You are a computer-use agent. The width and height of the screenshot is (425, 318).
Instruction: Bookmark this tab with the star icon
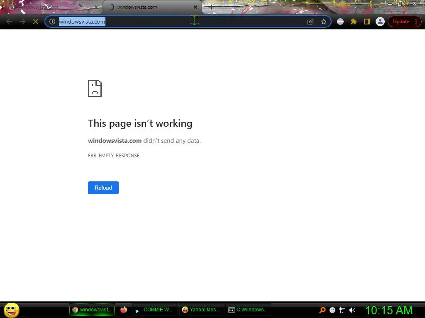[324, 22]
